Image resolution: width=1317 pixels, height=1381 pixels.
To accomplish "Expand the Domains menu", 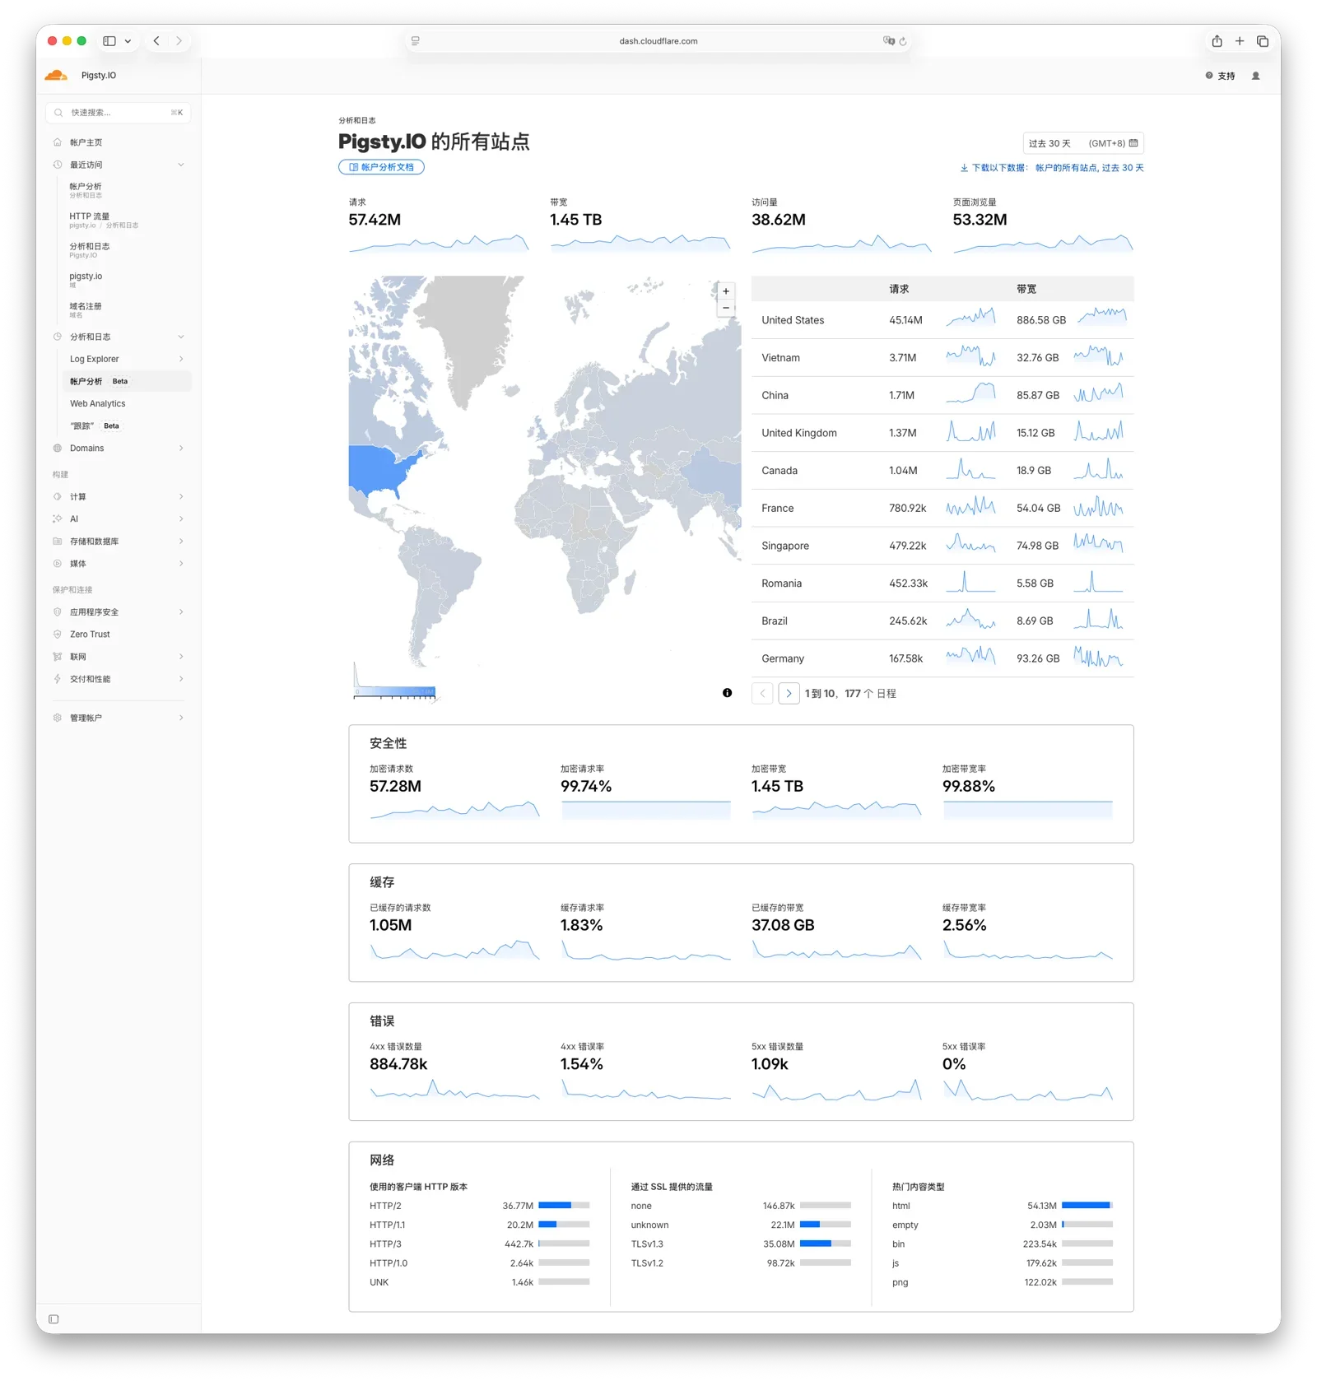I will (x=181, y=449).
